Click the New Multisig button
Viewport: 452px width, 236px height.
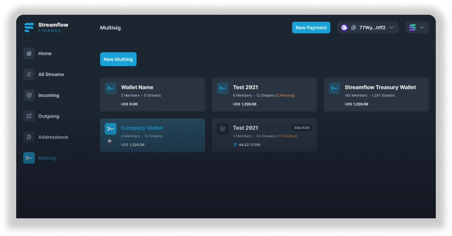118,59
